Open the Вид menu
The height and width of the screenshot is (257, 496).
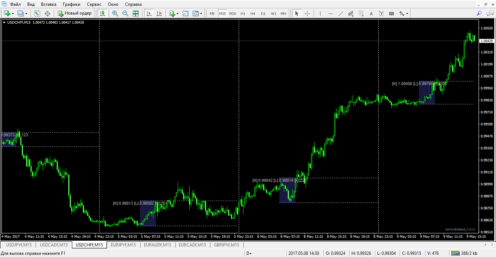31,4
